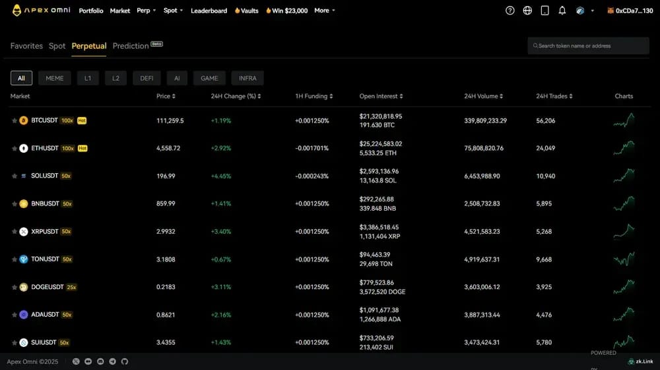Open the Telegram footer icon
Viewport: 660px width, 370px height.
tap(112, 361)
